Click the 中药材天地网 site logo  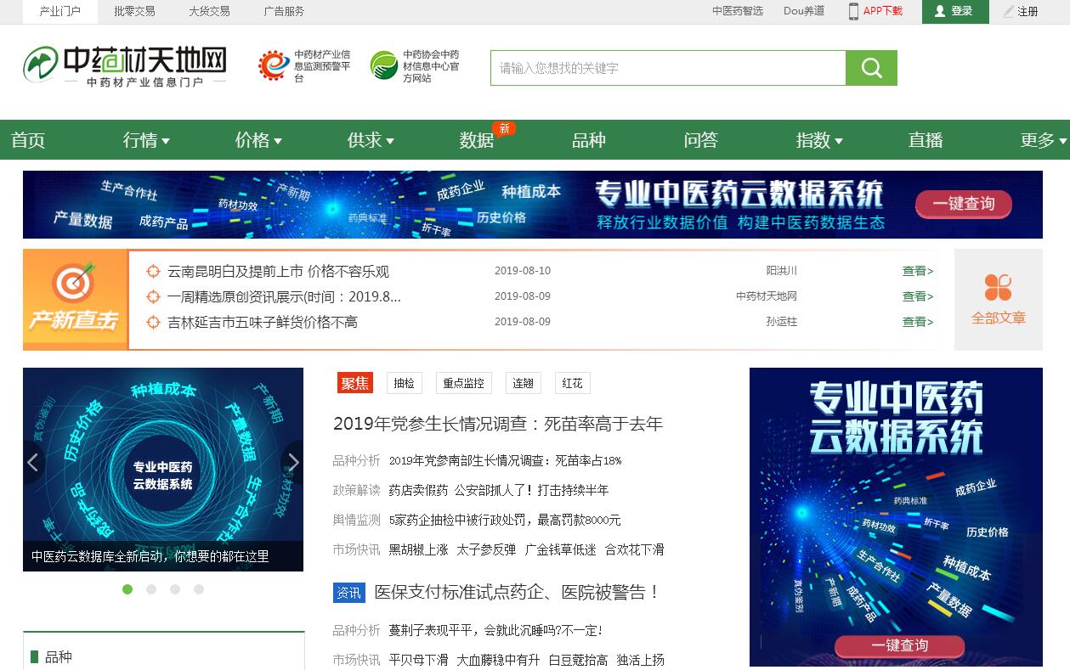click(x=125, y=66)
